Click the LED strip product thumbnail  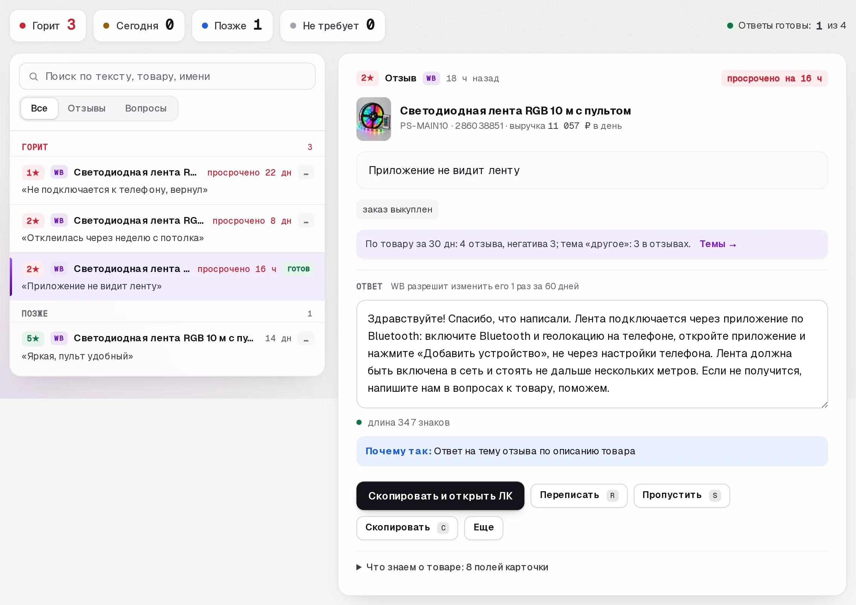[374, 119]
